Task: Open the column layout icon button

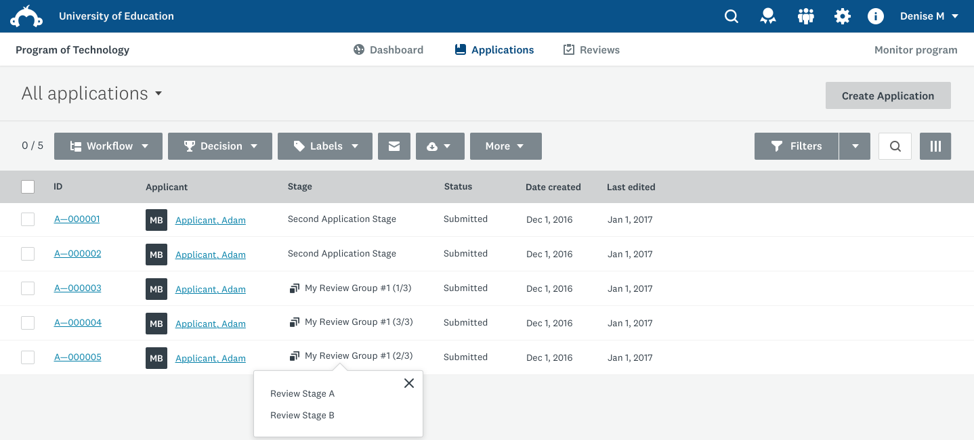Action: point(935,146)
